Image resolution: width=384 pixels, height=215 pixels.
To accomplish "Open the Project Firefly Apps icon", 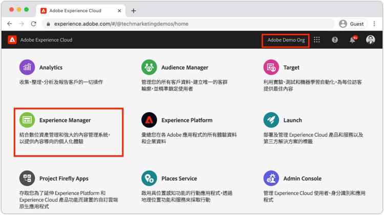I will (x=27, y=178).
